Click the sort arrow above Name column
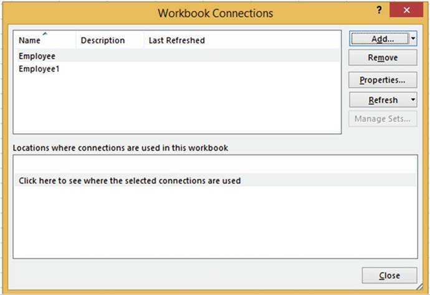Viewport: 430px width, 295px height. coord(44,34)
